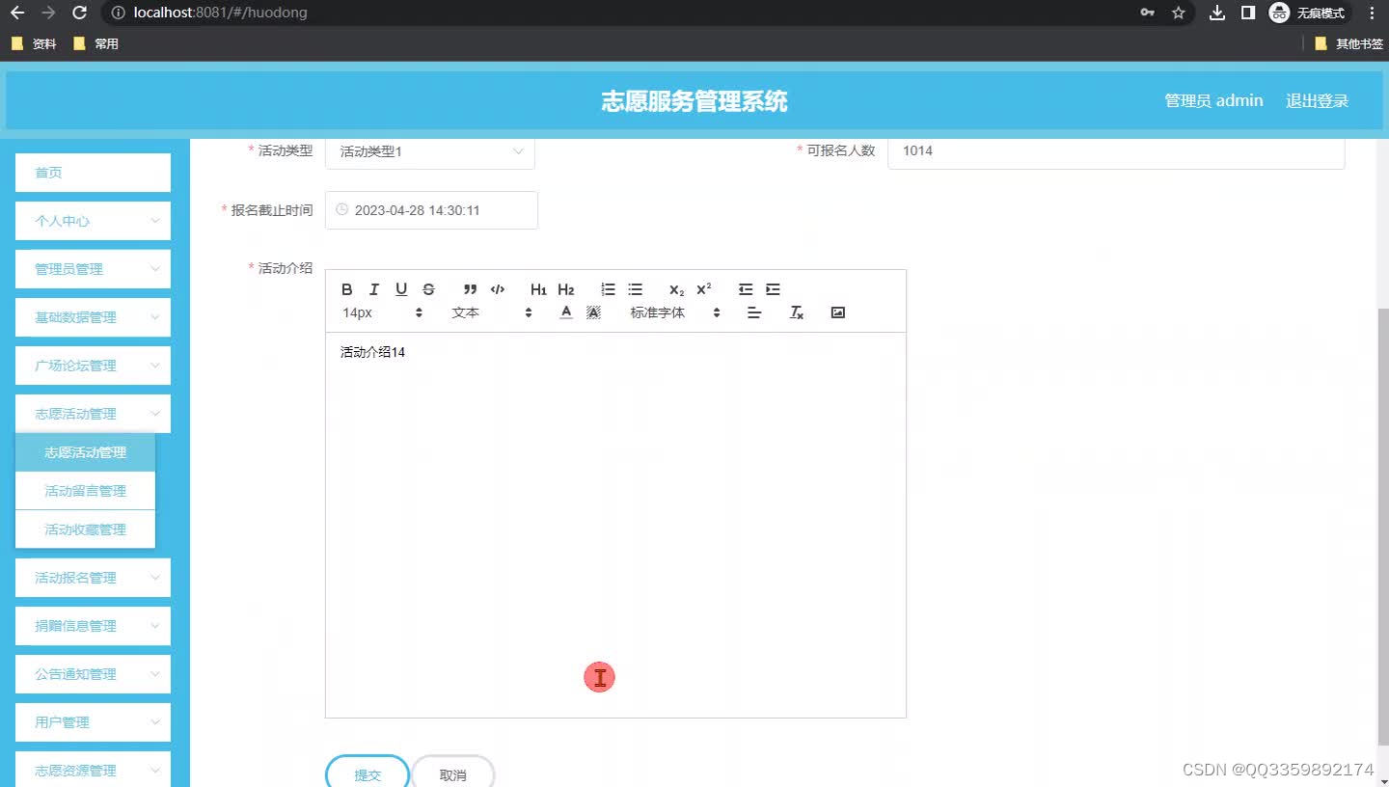Screen dimensions: 1389x787
Task: Click the 可报名人数 input field
Action: point(1116,151)
